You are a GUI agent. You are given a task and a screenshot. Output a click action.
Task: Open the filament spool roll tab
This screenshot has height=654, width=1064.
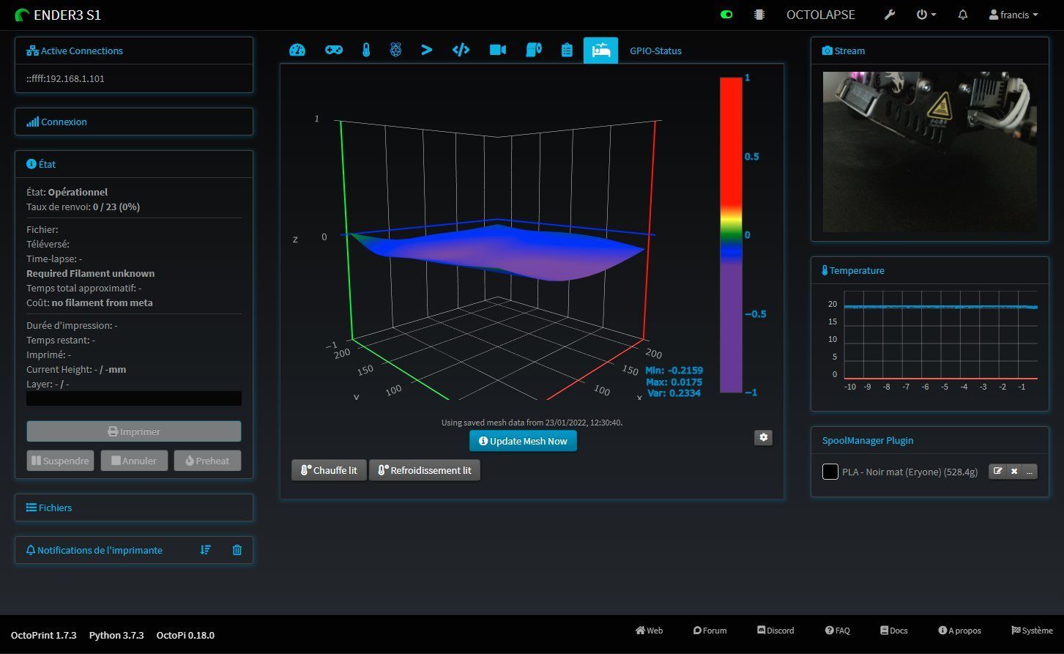[x=534, y=51]
